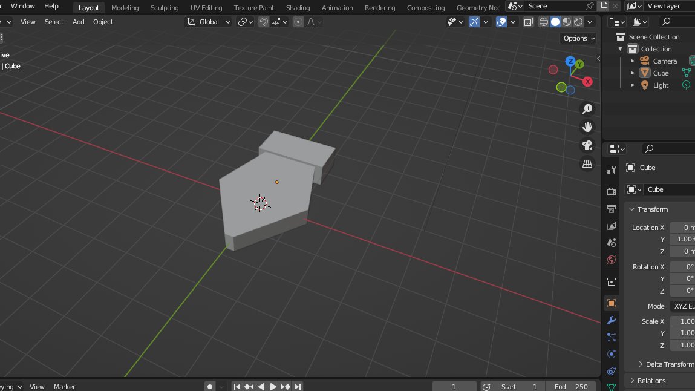Open the Output properties tab

[x=612, y=208]
